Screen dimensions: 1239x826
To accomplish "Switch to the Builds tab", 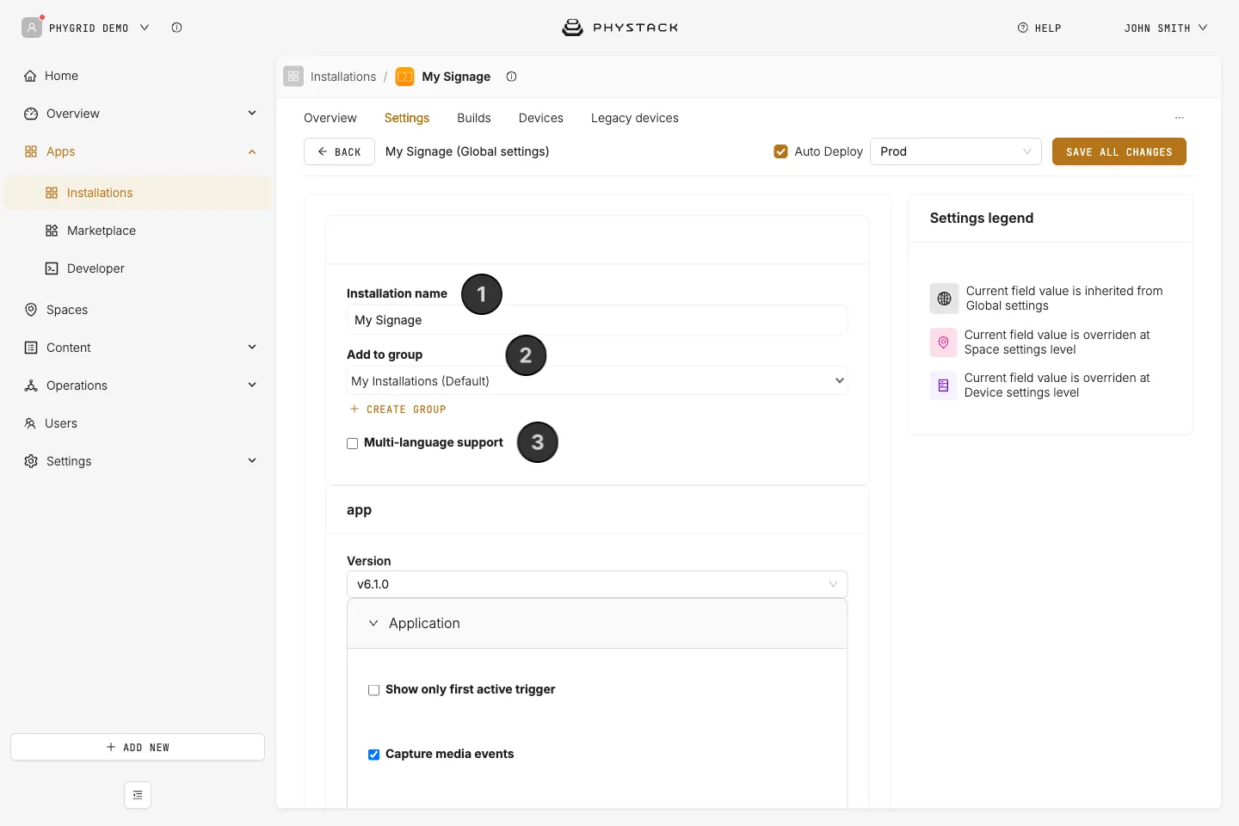I will 474,118.
